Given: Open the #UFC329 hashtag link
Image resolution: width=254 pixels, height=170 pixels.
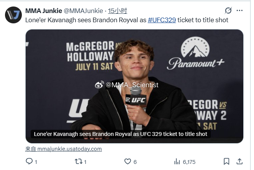Looking at the screenshot, I should (x=162, y=20).
